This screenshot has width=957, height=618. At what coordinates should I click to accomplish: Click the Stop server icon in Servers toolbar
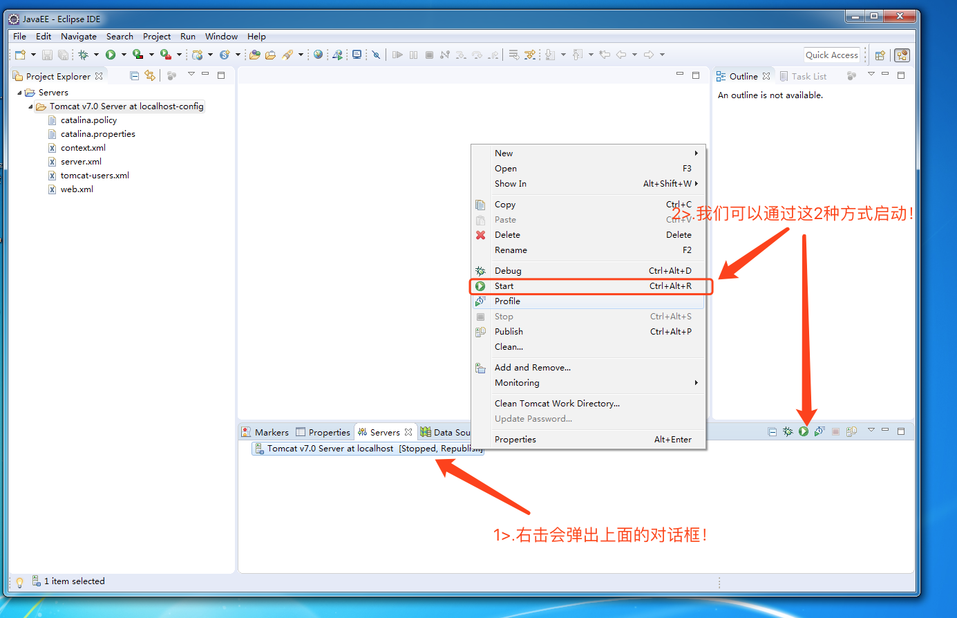(x=835, y=431)
